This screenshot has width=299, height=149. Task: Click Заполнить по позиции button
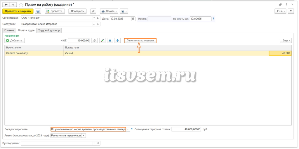pyautogui.click(x=140, y=40)
